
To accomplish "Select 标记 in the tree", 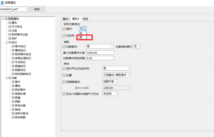I will [x=14, y=42].
